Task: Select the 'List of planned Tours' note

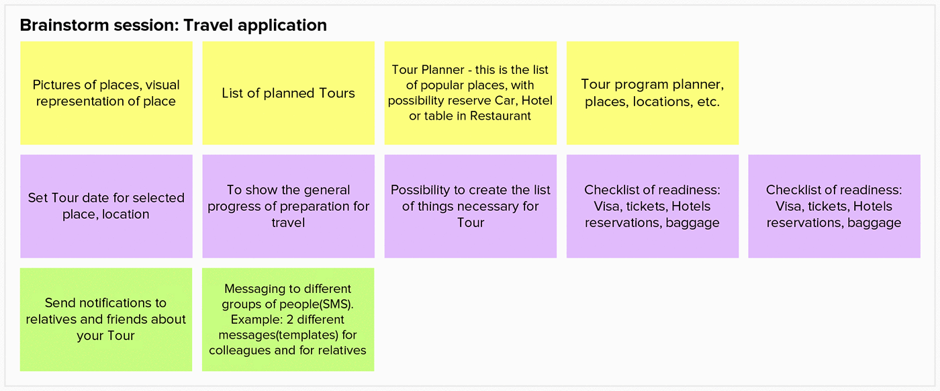Action: [288, 93]
